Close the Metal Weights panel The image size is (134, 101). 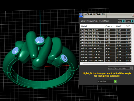(x=133, y=15)
